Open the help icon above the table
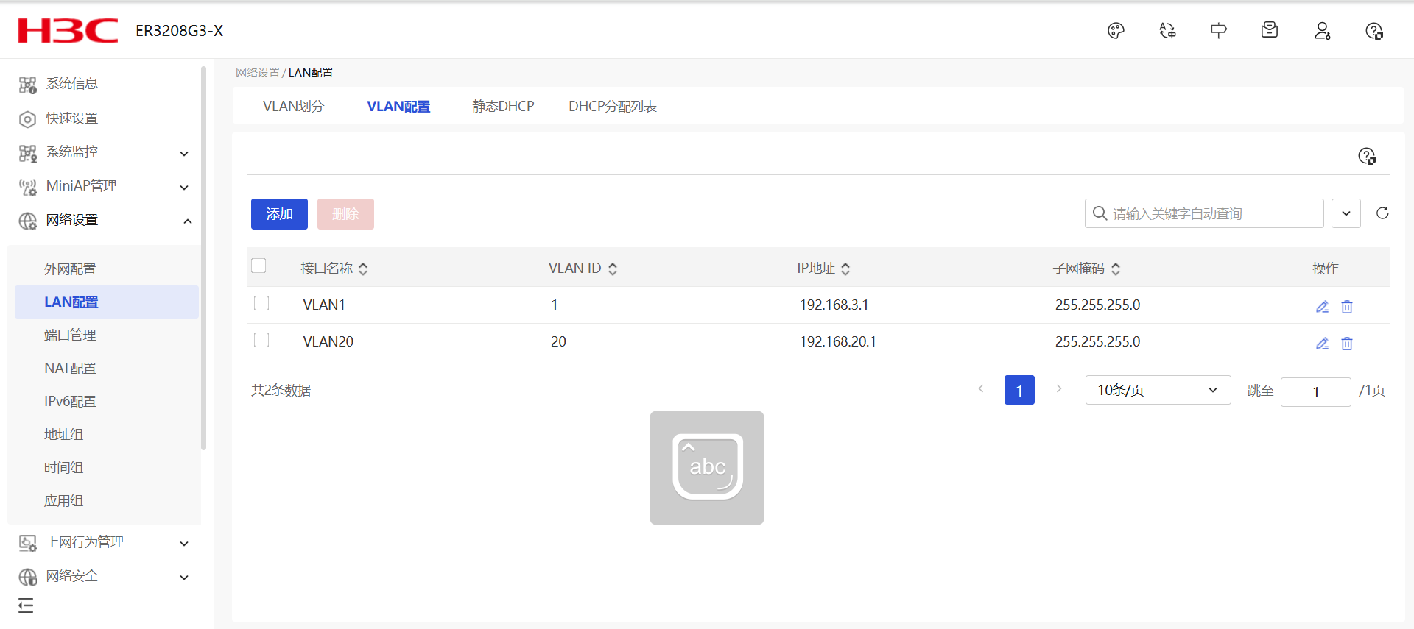This screenshot has width=1414, height=629. 1367,156
